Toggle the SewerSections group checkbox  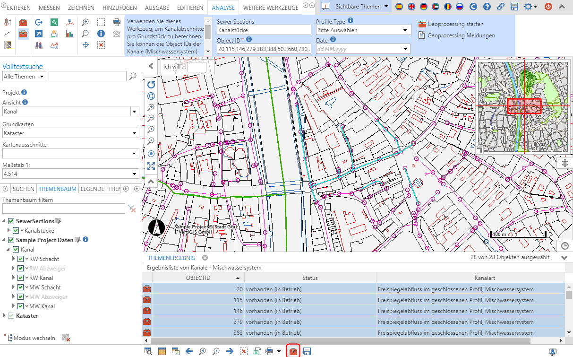(11, 221)
